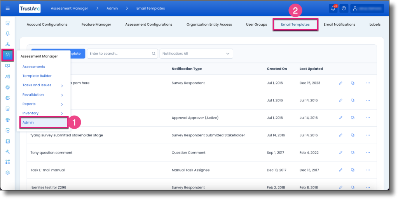
Task: Click the Tony question comment row name
Action: [x=51, y=152]
